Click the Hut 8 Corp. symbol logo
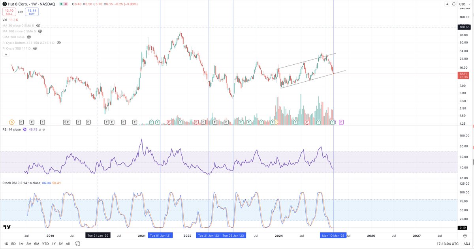This screenshot has width=474, height=249. click(4, 4)
